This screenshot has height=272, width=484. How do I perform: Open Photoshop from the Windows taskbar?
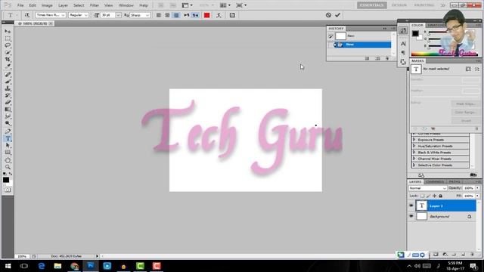(91, 266)
